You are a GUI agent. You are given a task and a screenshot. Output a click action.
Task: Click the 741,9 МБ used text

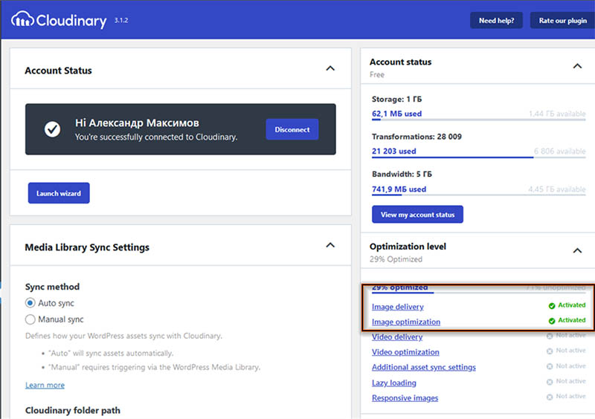click(x=399, y=189)
